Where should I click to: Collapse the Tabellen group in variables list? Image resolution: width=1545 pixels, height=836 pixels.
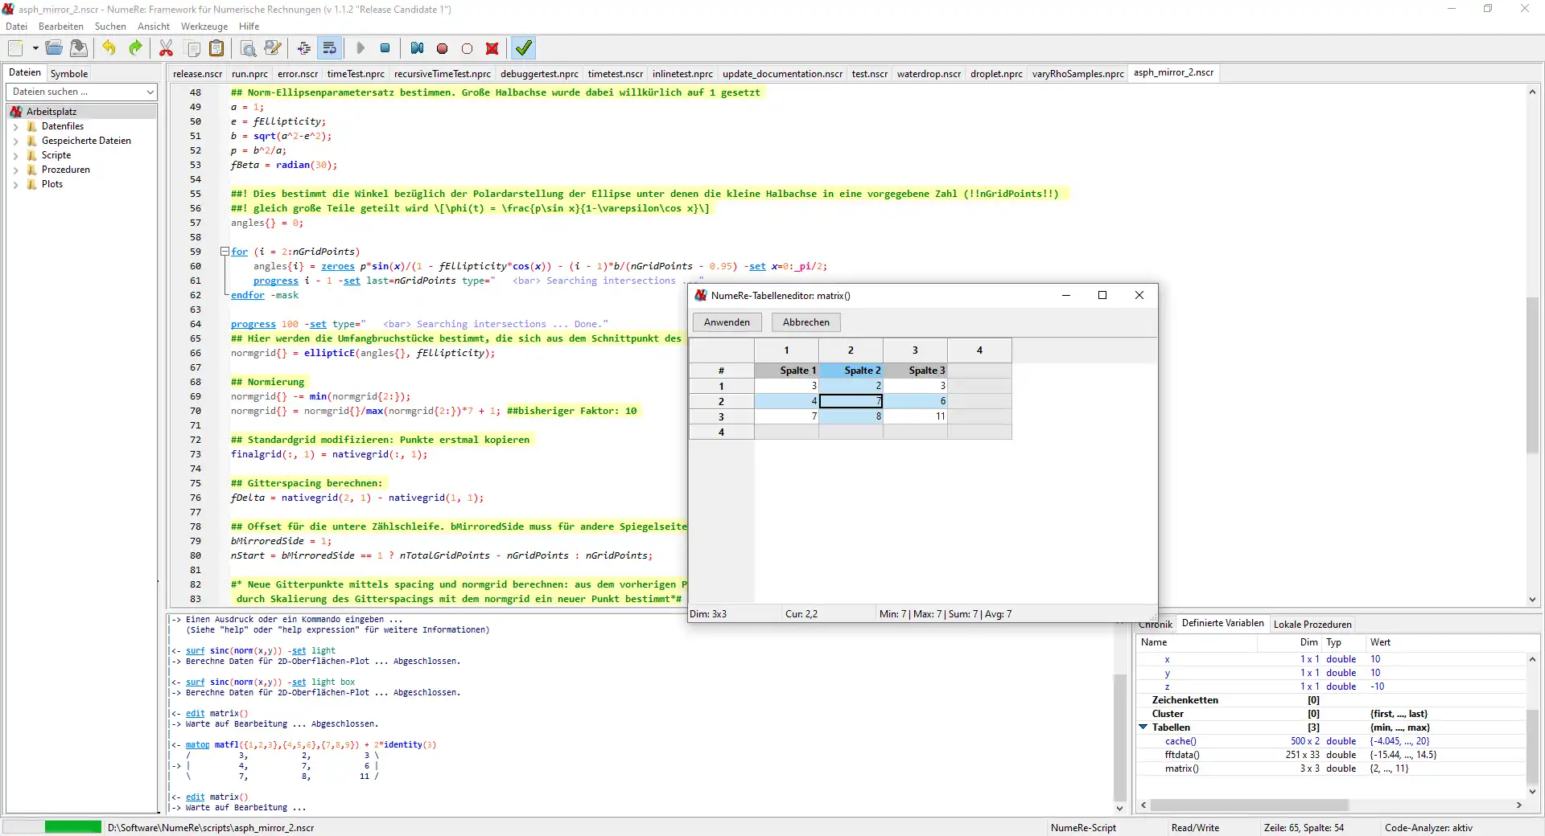coord(1143,727)
